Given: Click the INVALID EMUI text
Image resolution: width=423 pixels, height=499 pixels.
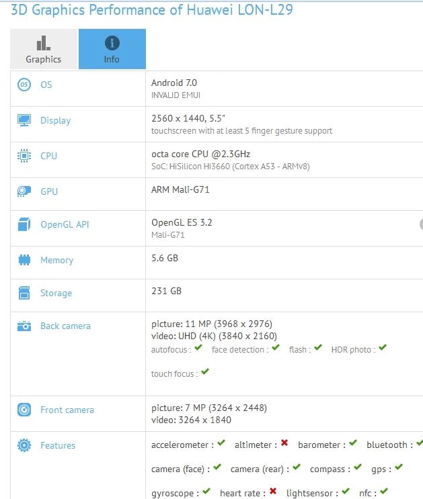Looking at the screenshot, I should [x=176, y=95].
